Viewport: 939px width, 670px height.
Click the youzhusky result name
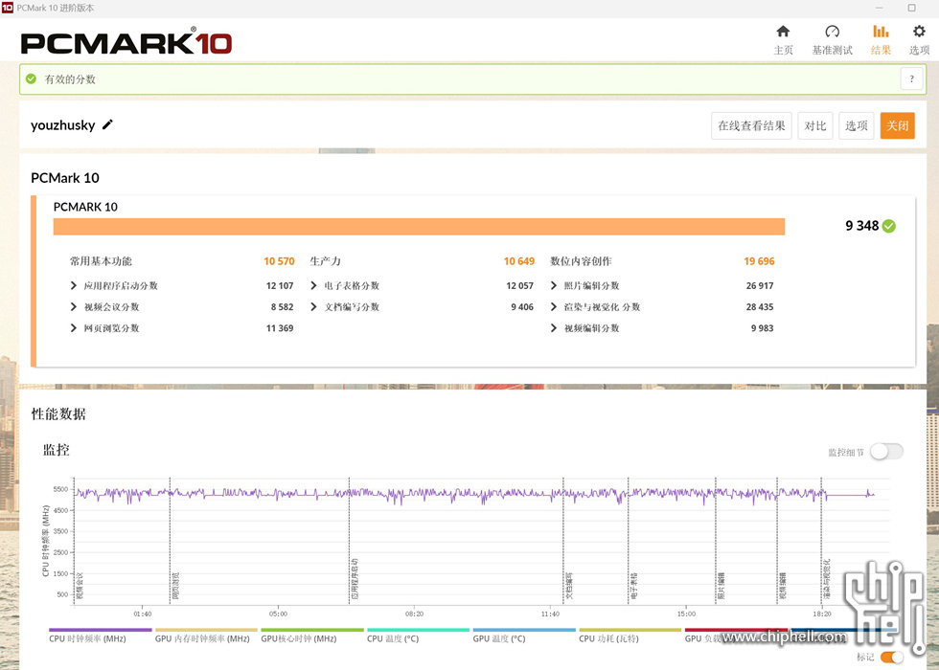(x=63, y=125)
